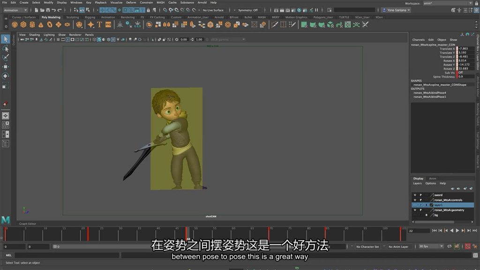
Task: Go to end of playback range
Action: tap(475, 231)
